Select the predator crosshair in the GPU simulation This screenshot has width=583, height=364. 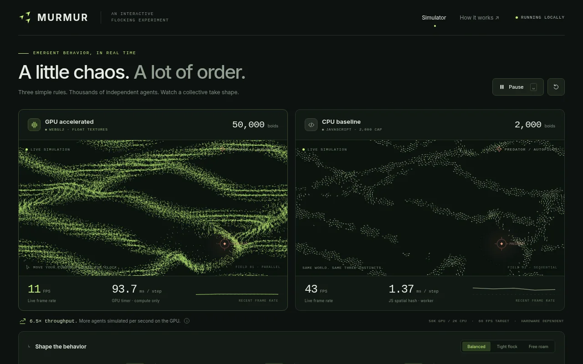pos(225,244)
